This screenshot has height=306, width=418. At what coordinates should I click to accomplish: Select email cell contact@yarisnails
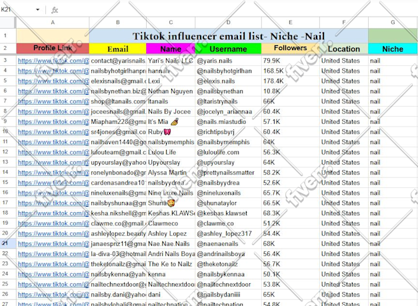(x=117, y=61)
